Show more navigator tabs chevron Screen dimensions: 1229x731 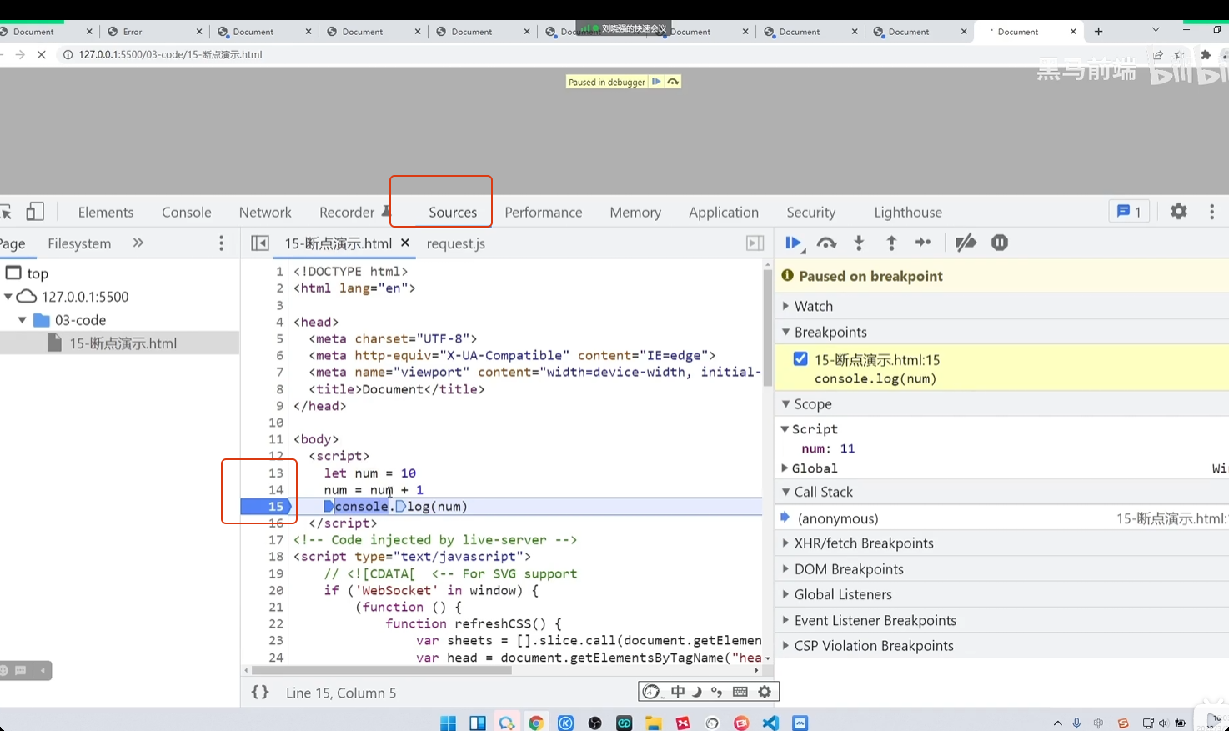pyautogui.click(x=138, y=243)
